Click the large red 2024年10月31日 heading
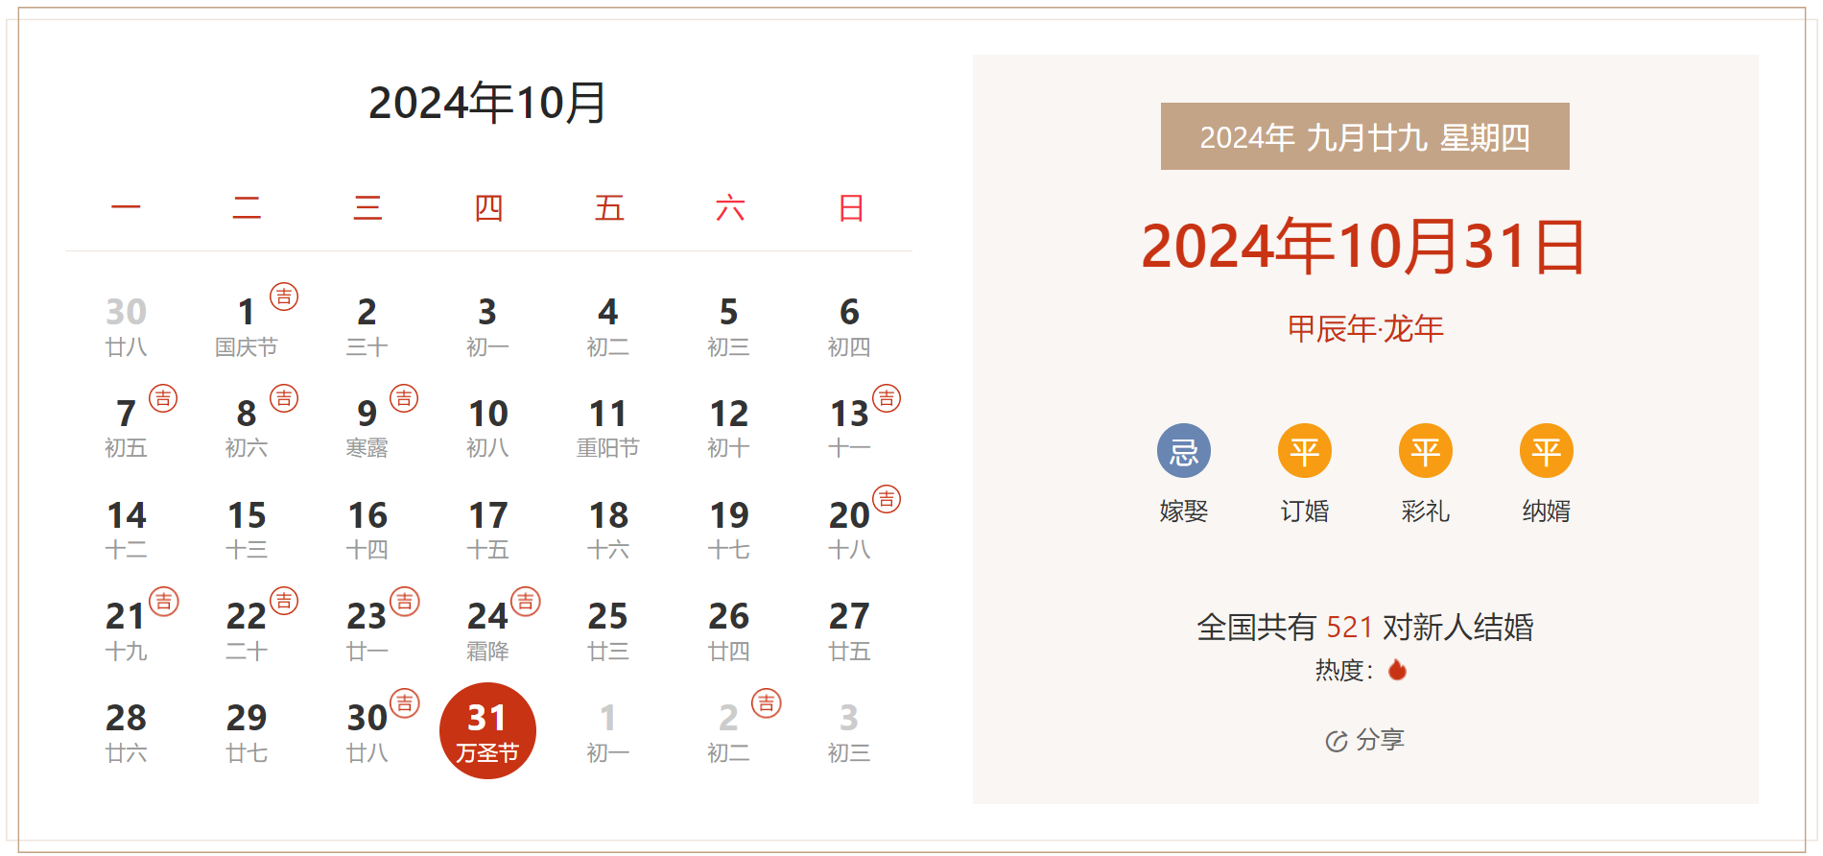Image resolution: width=1823 pixels, height=856 pixels. [x=1364, y=246]
